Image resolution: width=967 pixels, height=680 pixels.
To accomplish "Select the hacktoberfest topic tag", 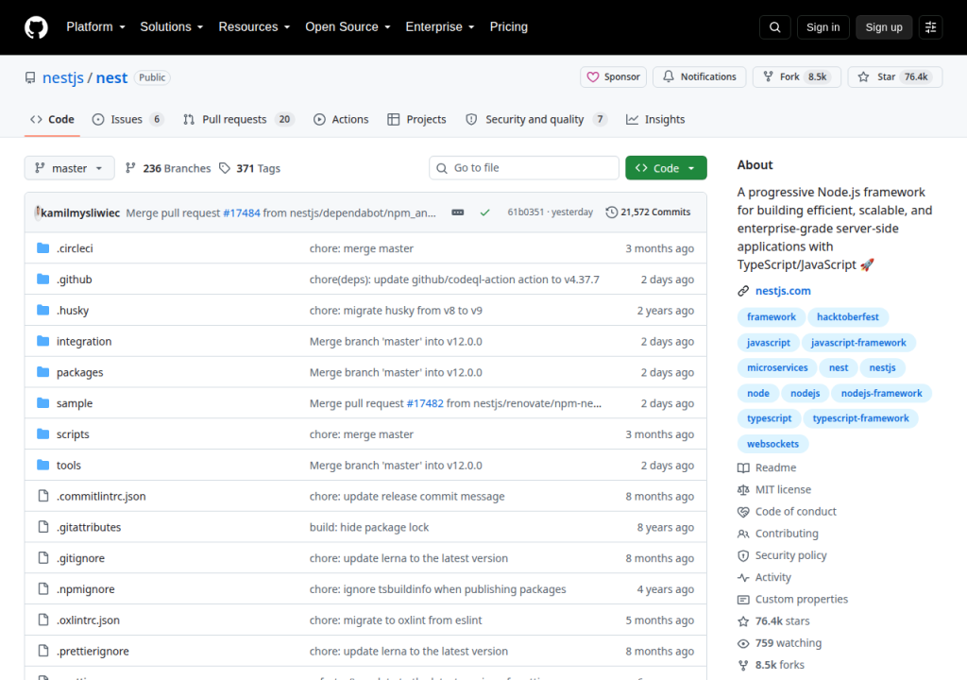I will [x=847, y=317].
